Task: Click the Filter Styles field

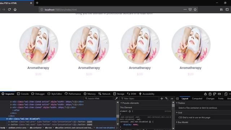Action: point(139,99)
